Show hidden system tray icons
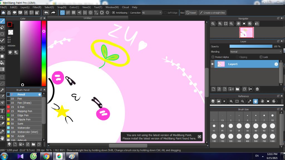 pyautogui.click(x=263, y=156)
